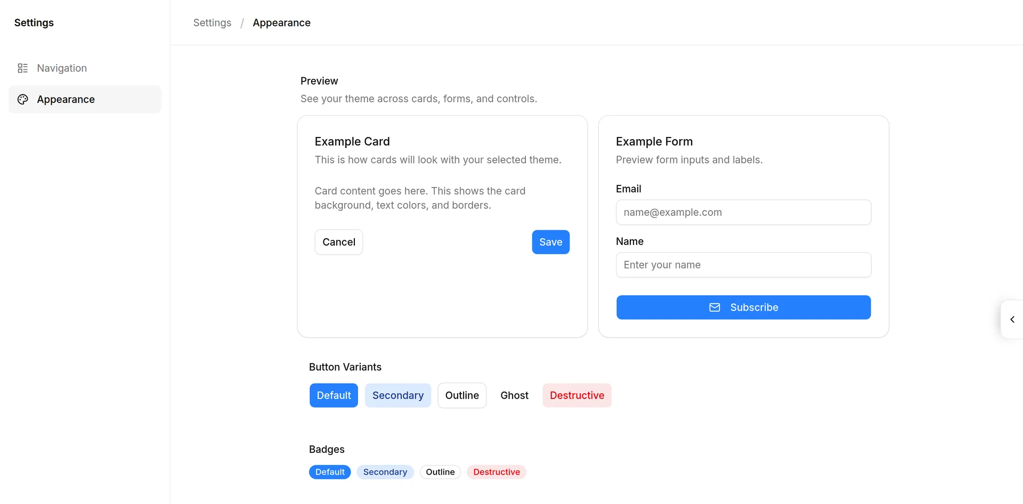Click the Preview section heading
The width and height of the screenshot is (1023, 504).
[x=319, y=81]
